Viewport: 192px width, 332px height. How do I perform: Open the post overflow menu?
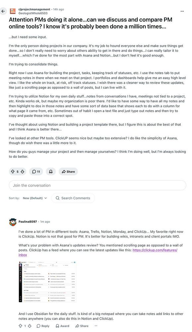click(x=182, y=11)
